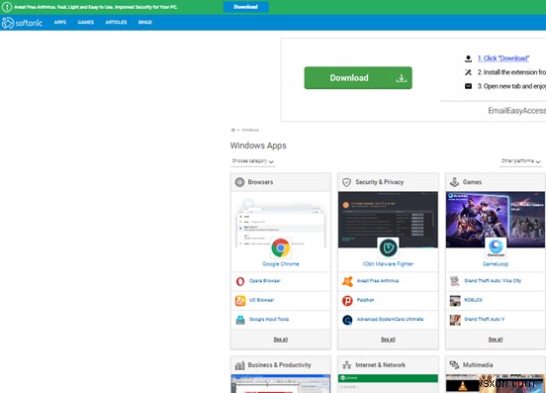Click the Grand Theft Auto Vice City icon

coord(455,281)
